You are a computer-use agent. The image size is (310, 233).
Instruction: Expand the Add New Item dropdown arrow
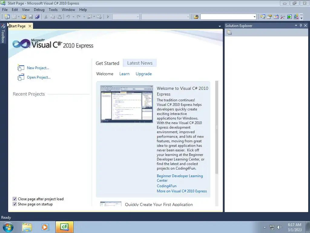(18, 17)
